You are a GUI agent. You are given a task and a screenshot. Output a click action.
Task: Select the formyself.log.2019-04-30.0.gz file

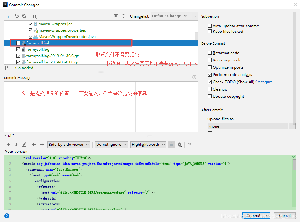coord(53,56)
